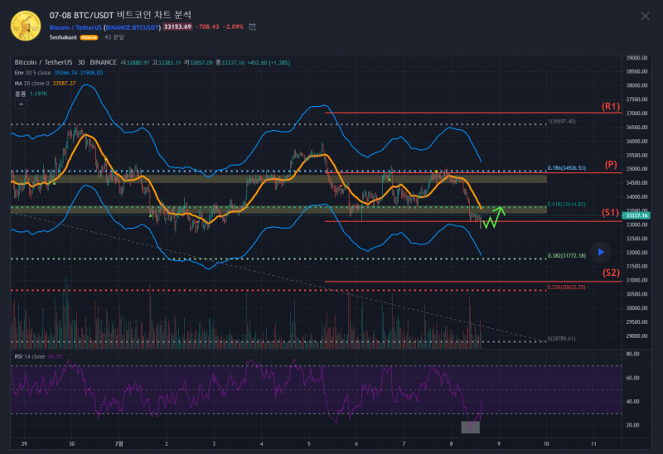This screenshot has width=663, height=454.
Task: Click the blue play button on chart
Action: pos(602,251)
